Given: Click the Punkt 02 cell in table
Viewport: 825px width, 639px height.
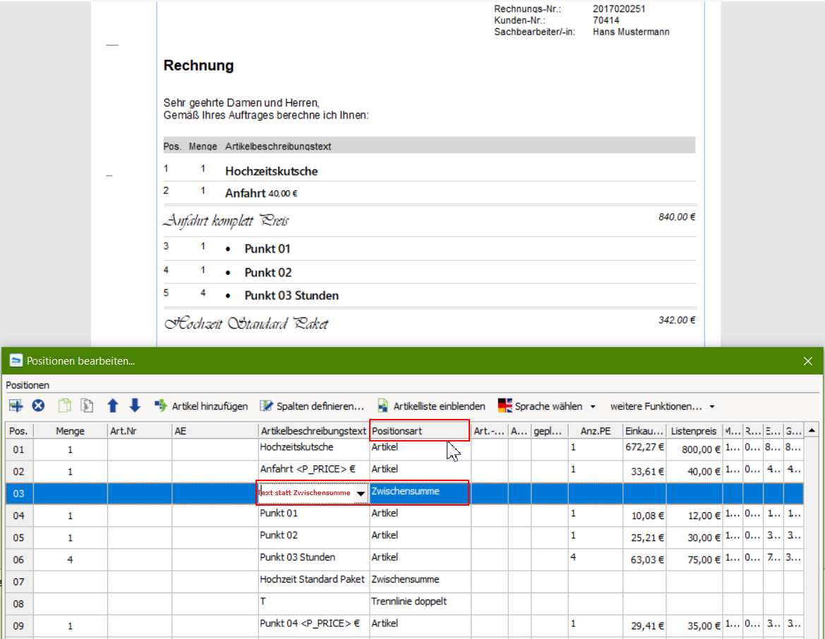Looking at the screenshot, I should tap(313, 538).
